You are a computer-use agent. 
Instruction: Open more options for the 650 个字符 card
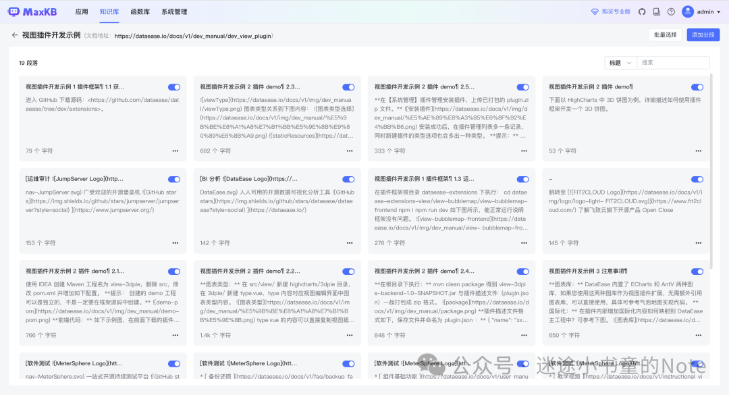click(x=699, y=335)
